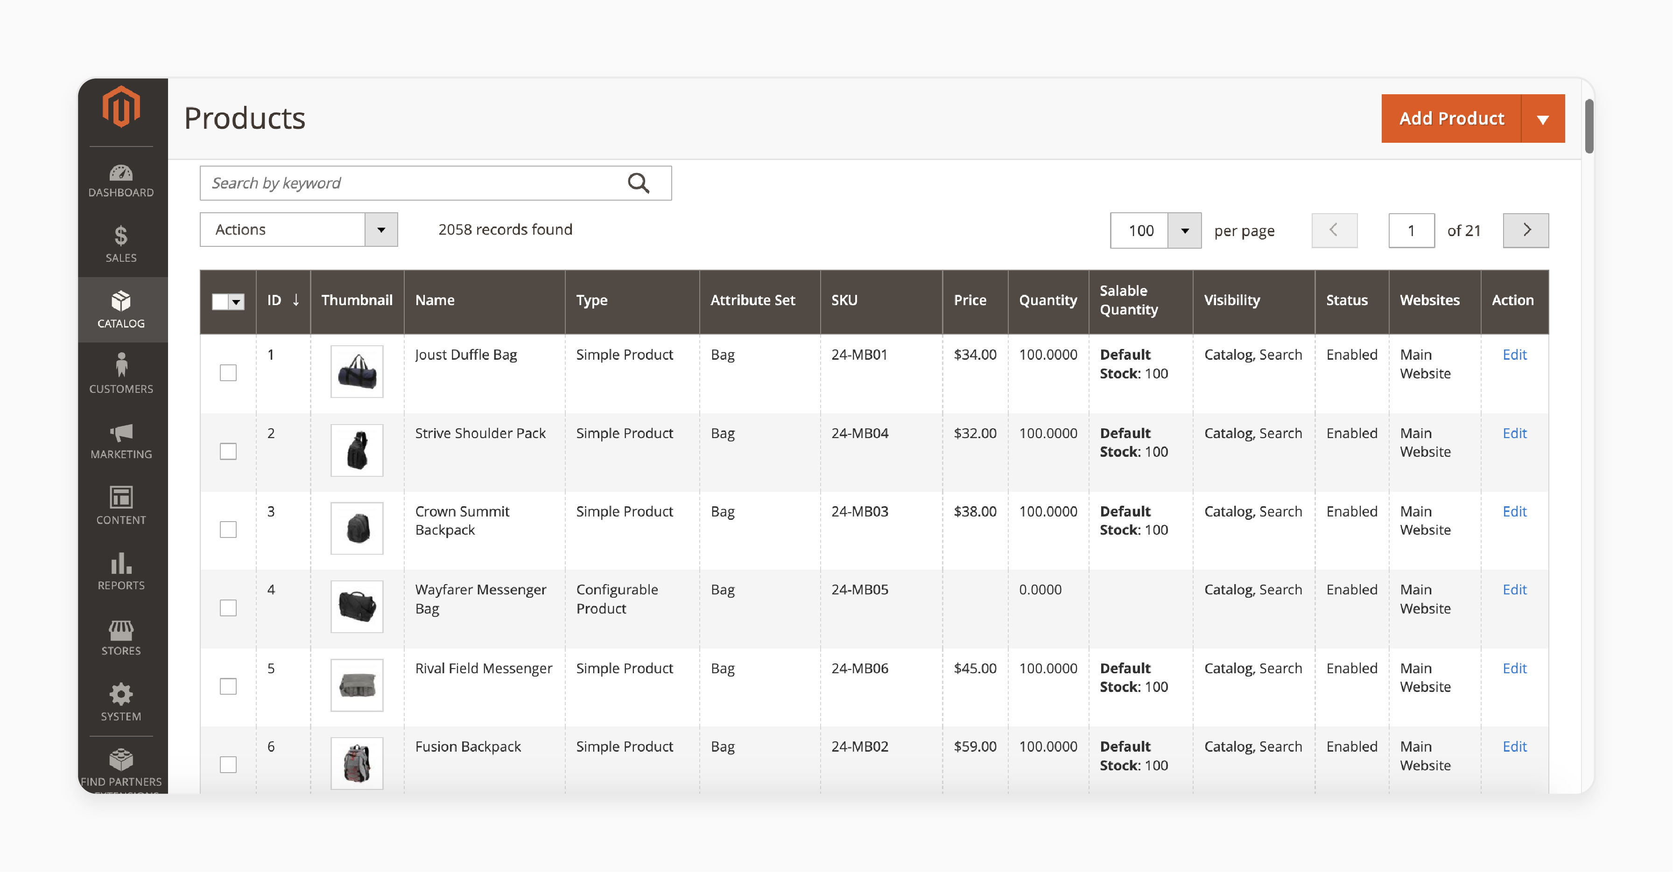Tick checkbox for Fusion Backpack
The width and height of the screenshot is (1673, 872).
228,765
